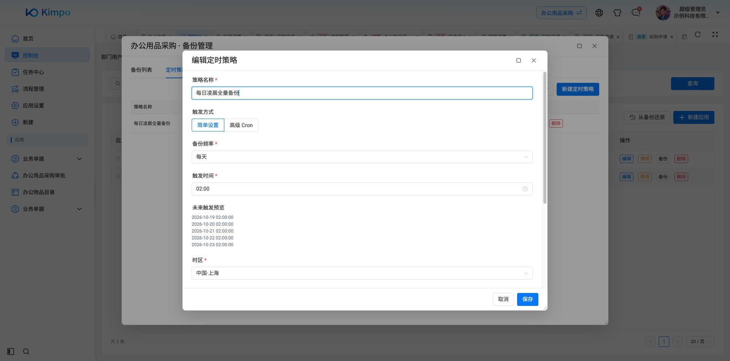The height and width of the screenshot is (361, 730).
Task: Select 简单设置 trigger mode
Action: click(x=208, y=125)
